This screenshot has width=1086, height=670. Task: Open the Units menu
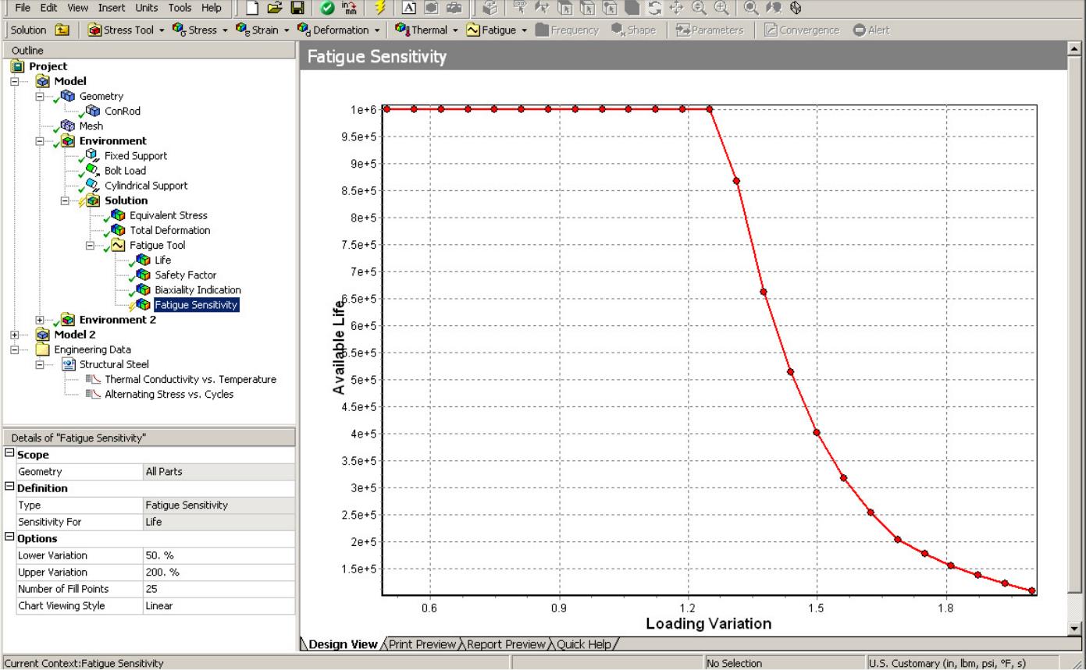coord(146,8)
